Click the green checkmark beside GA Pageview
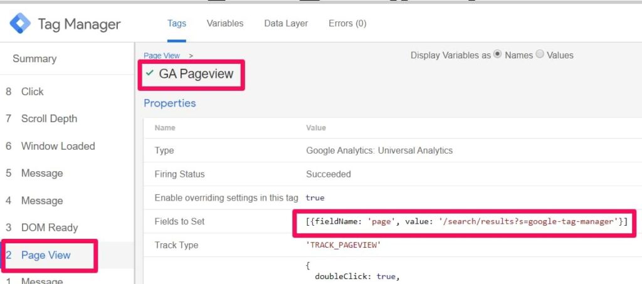This screenshot has width=642, height=284. 149,73
